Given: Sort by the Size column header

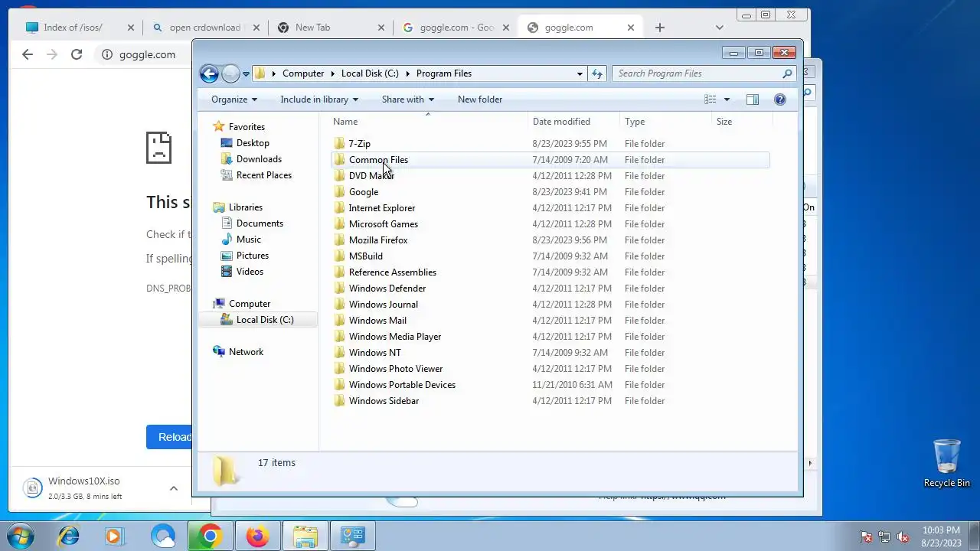Looking at the screenshot, I should coord(742,122).
